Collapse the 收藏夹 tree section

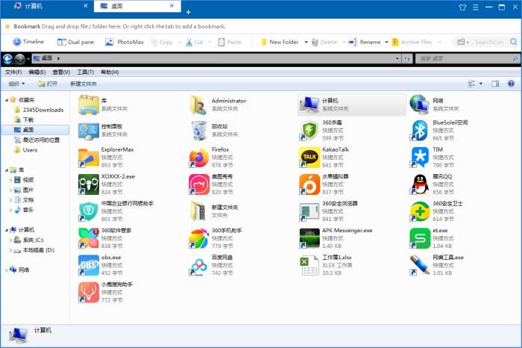(6, 100)
